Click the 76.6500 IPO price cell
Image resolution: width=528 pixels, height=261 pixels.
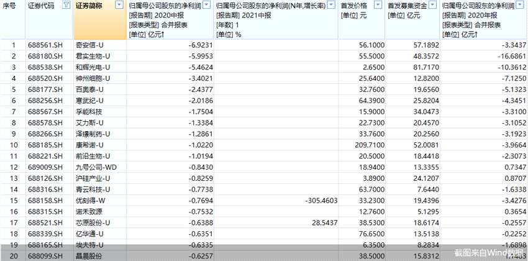point(371,234)
